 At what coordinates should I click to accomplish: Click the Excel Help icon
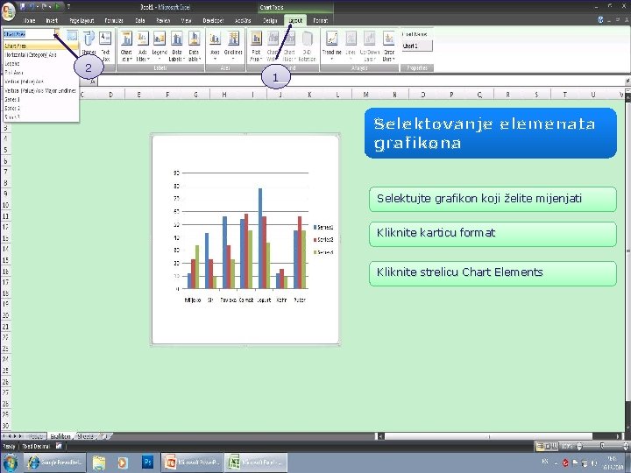(x=600, y=19)
